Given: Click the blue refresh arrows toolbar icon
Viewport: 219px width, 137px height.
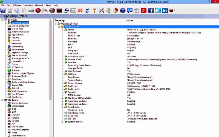Looking at the screenshot, I should click(x=87, y=11).
